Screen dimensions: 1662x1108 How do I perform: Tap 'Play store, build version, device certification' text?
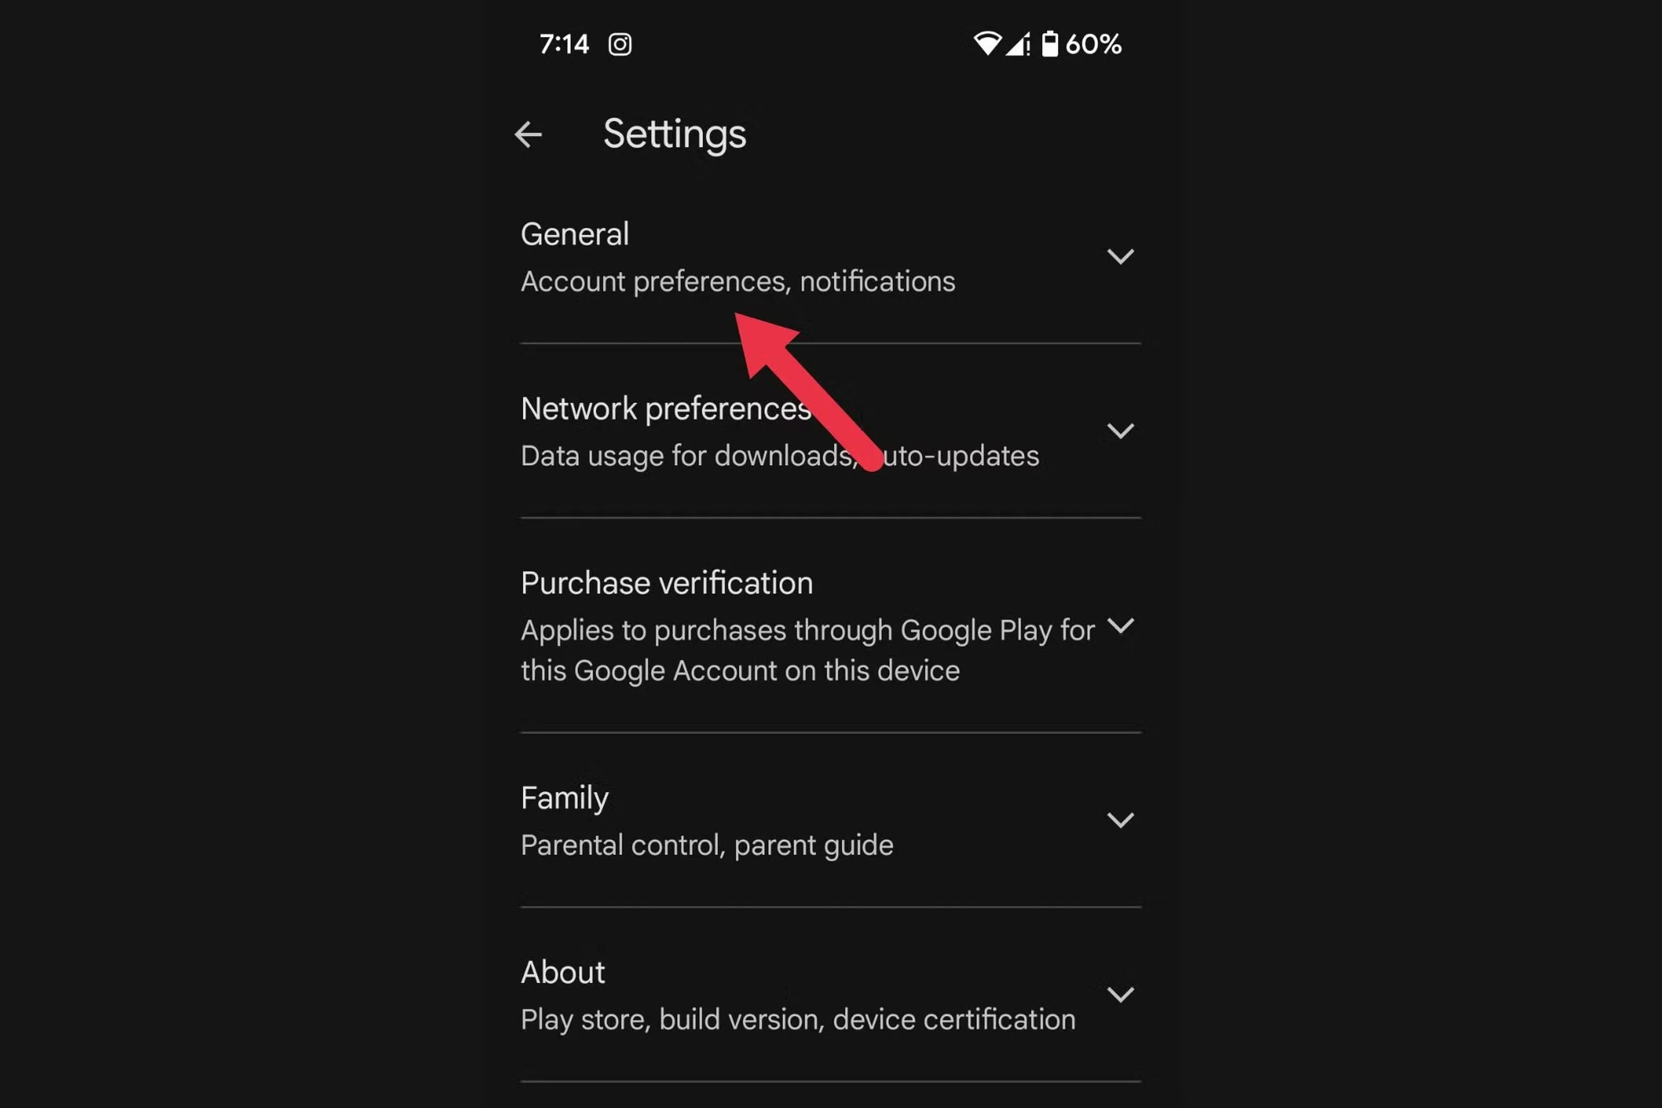798,1020
